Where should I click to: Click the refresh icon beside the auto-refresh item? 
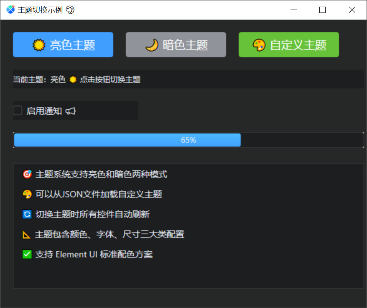click(27, 214)
